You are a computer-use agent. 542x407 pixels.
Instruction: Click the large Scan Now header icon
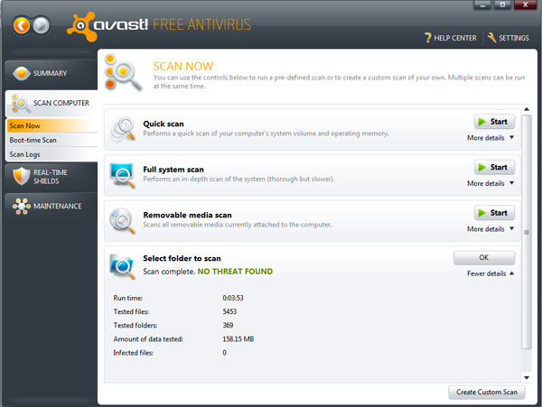tap(123, 72)
